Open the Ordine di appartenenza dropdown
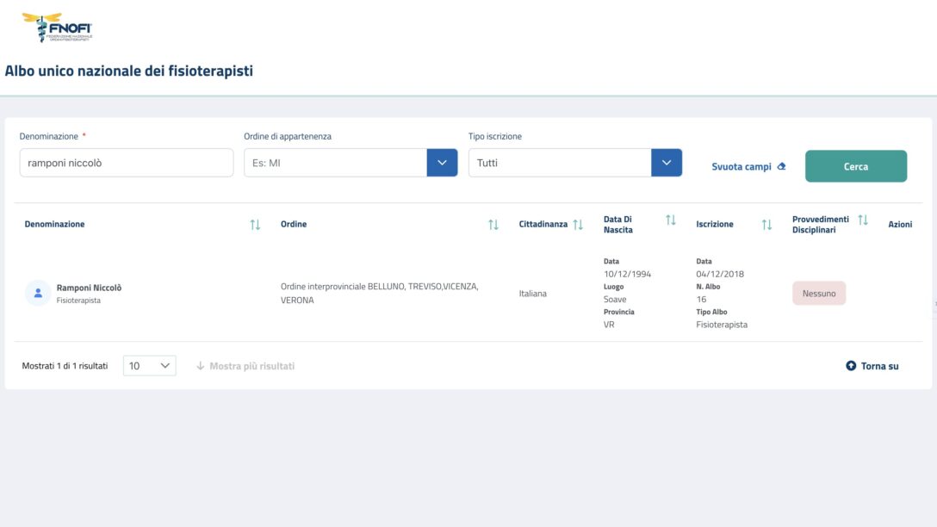 (x=442, y=163)
